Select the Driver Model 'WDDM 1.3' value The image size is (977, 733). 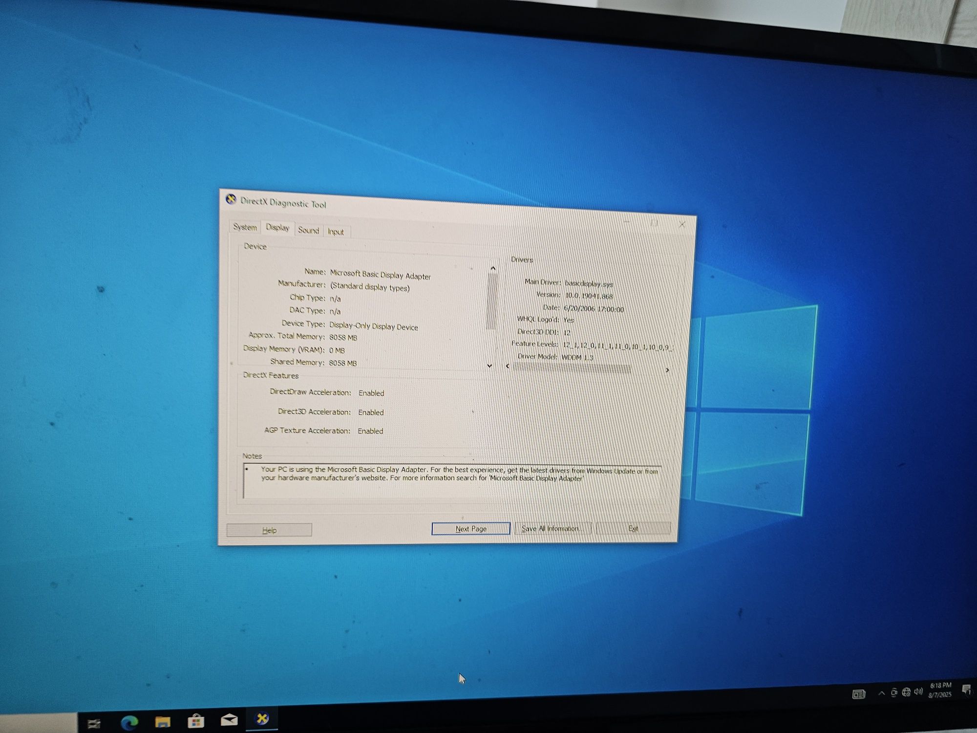click(577, 357)
